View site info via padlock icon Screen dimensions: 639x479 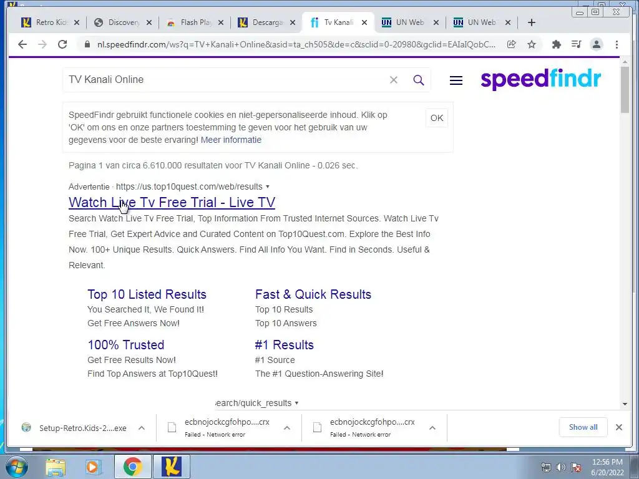coord(87,44)
